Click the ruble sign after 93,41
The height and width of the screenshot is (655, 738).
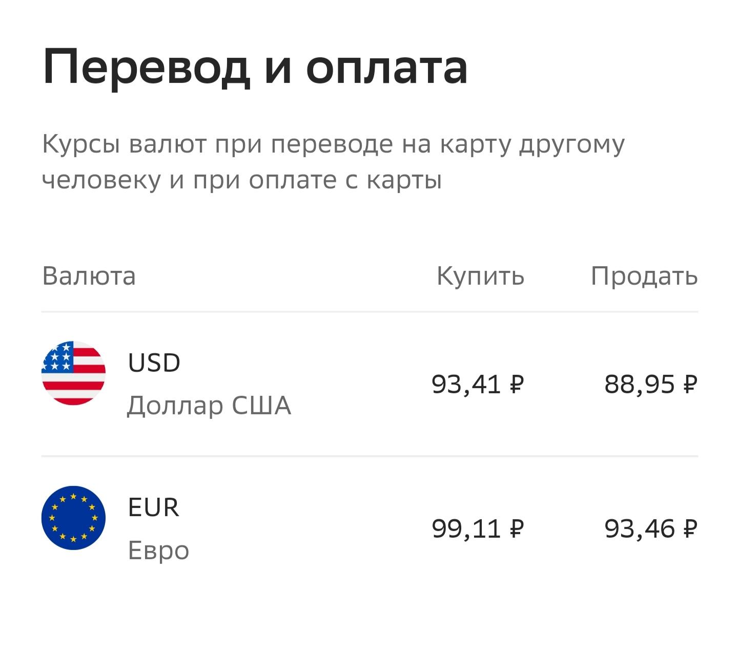point(517,384)
